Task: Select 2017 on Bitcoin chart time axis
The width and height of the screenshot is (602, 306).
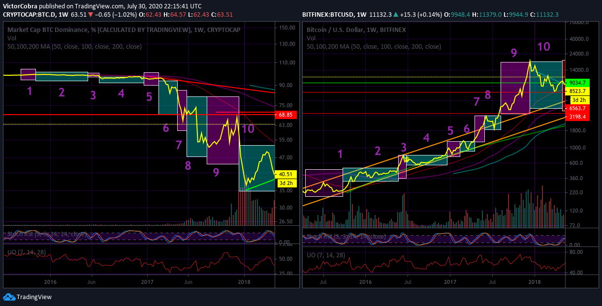Action: [x=450, y=282]
